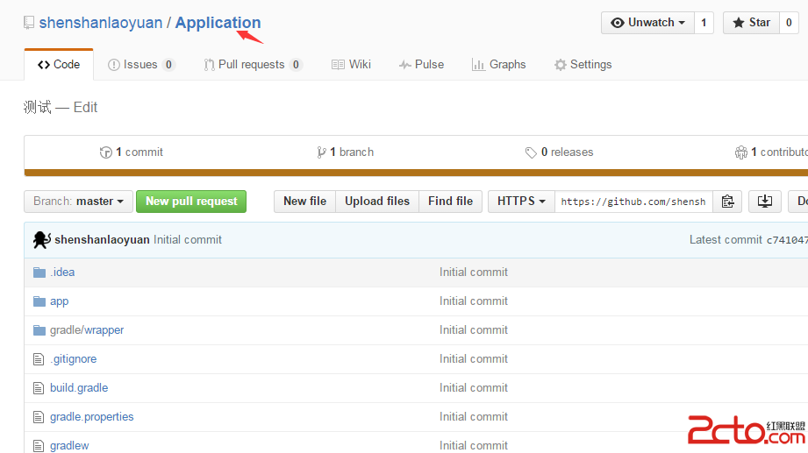Open Initial commit for build.gradle row
The image size is (808, 453).
[474, 387]
